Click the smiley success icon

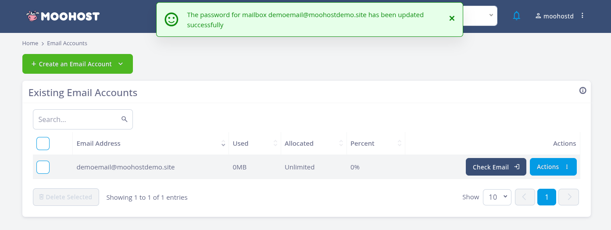[172, 20]
